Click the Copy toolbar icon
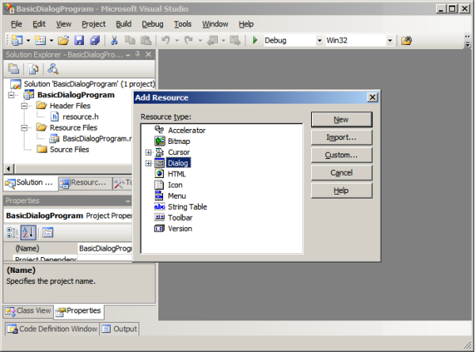This screenshot has height=352, width=475. click(131, 40)
